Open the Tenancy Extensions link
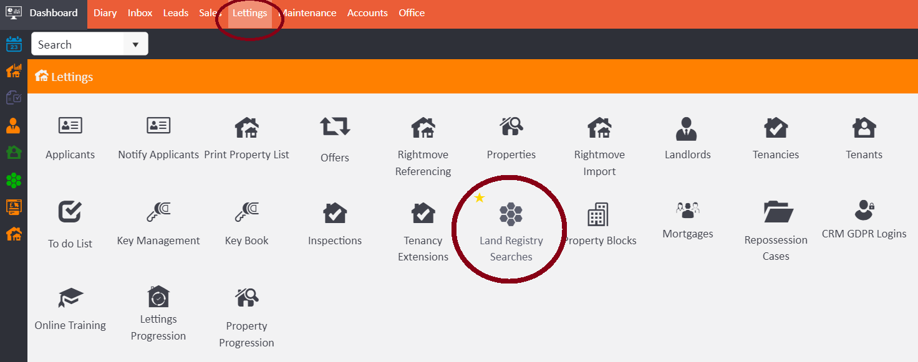The image size is (918, 362). click(423, 249)
